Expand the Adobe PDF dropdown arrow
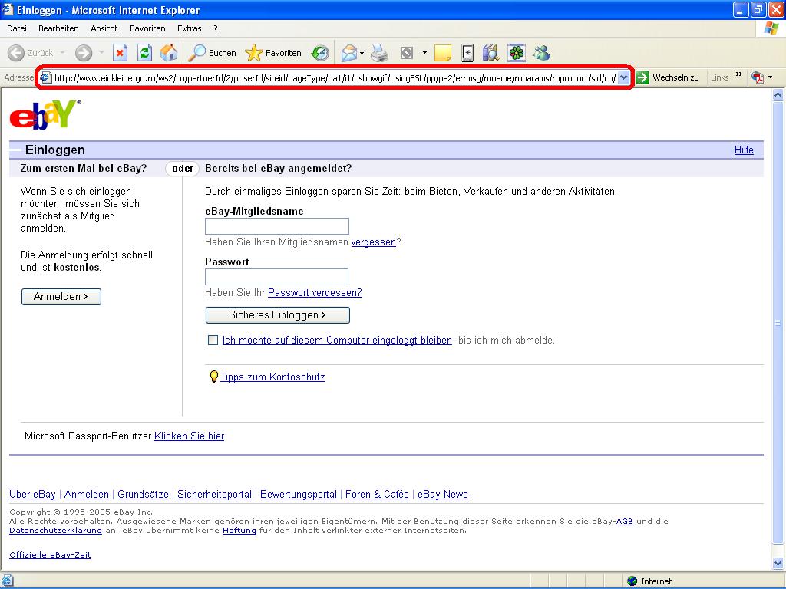 coord(771,77)
